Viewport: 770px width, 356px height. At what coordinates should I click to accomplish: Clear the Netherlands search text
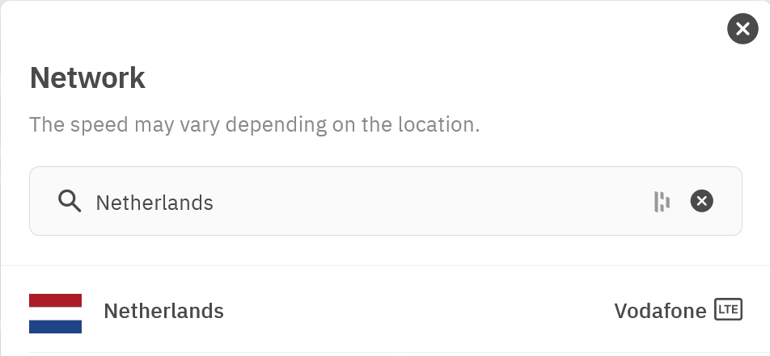(701, 201)
